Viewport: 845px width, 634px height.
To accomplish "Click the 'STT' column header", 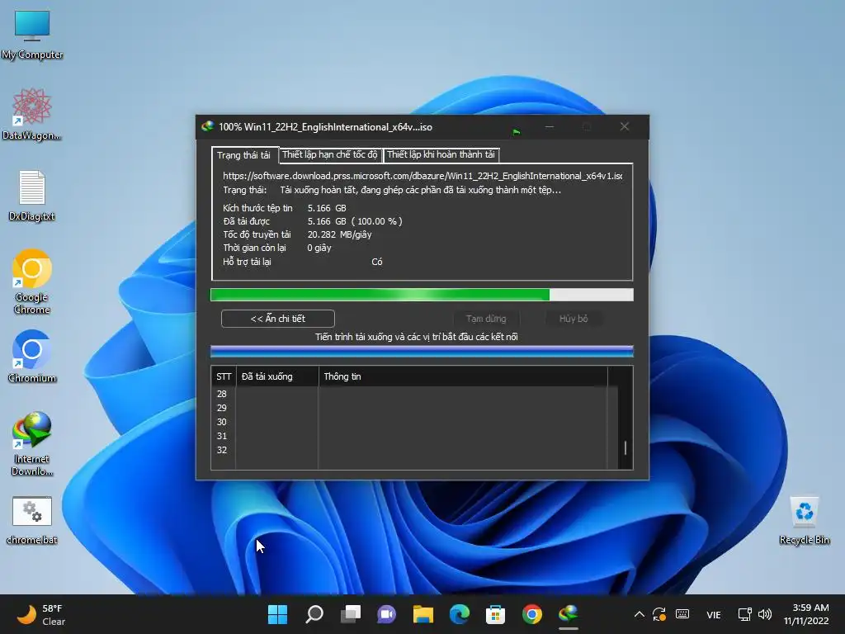I will pos(224,376).
